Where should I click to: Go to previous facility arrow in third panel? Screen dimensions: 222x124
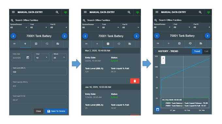click(157, 36)
